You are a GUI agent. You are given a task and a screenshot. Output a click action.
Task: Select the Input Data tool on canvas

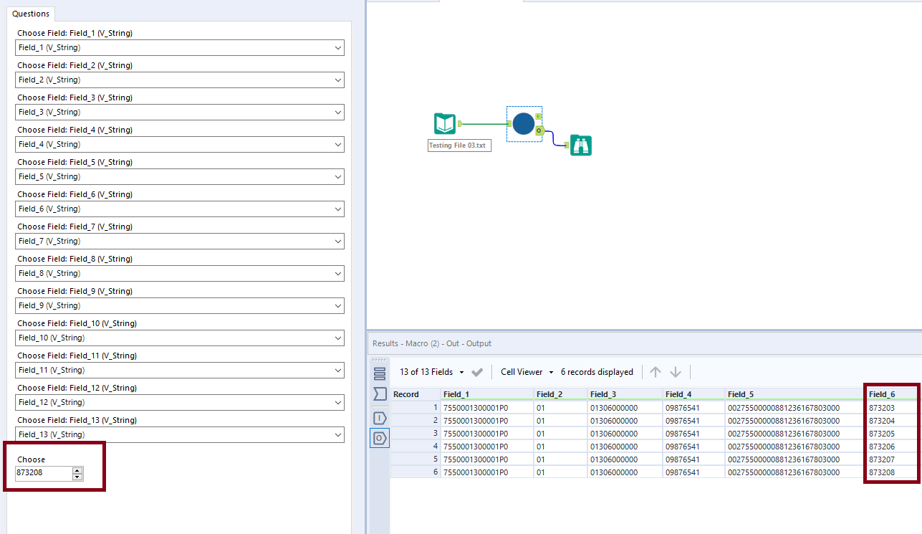[x=445, y=124]
